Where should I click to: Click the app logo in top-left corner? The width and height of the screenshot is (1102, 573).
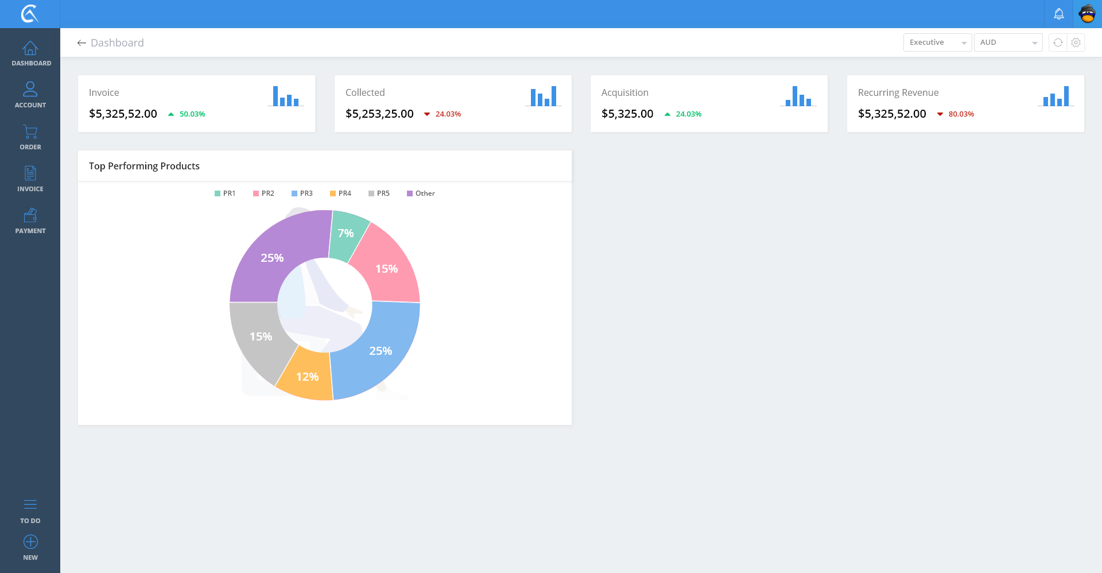point(30,14)
